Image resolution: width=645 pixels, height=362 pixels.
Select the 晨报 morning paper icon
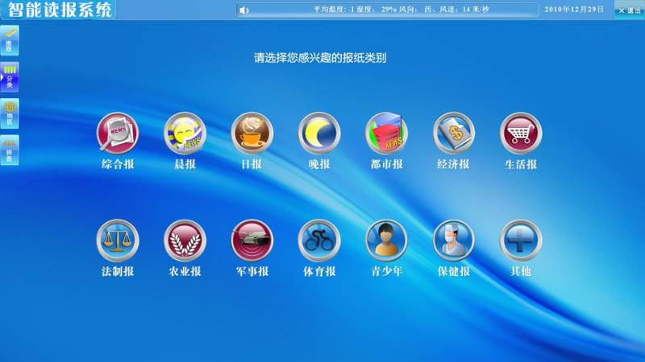(x=185, y=134)
